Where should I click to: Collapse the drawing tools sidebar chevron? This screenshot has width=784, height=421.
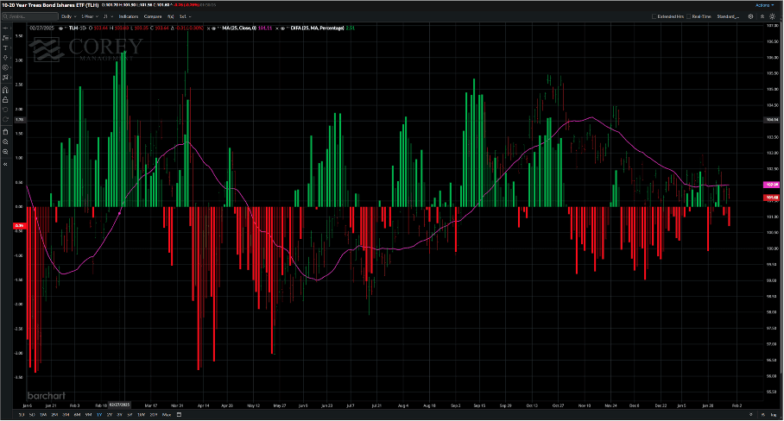[5, 164]
